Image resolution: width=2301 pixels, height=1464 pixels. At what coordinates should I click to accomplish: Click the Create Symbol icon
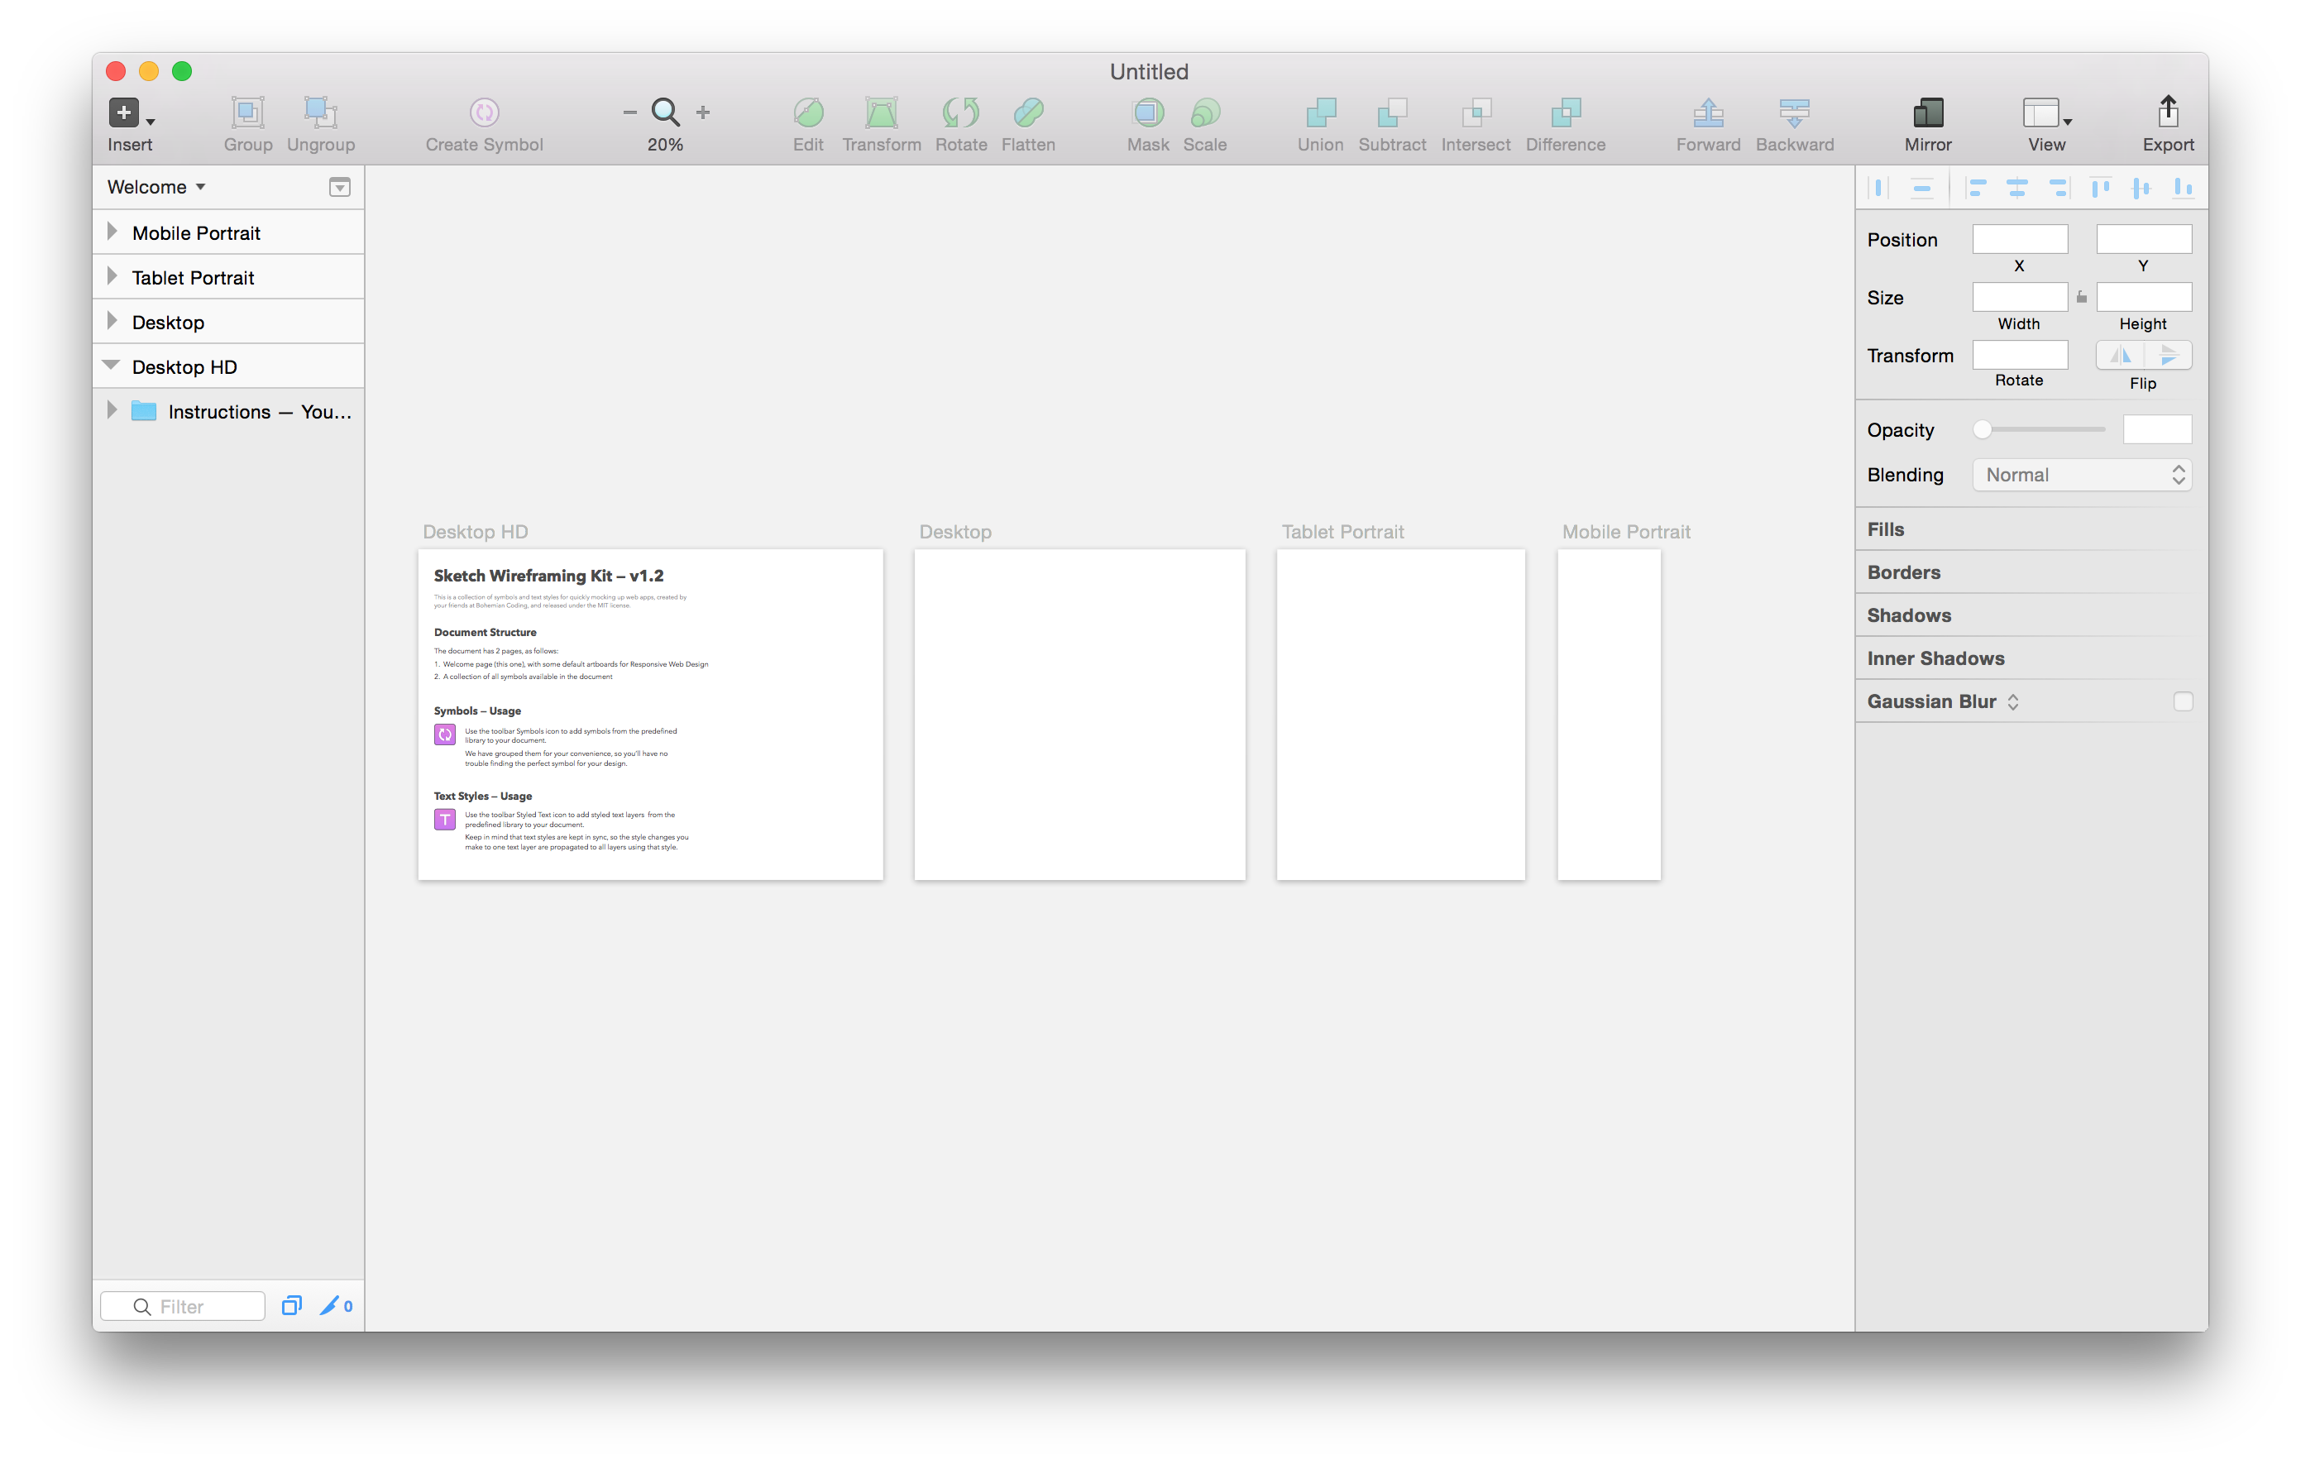(x=485, y=112)
